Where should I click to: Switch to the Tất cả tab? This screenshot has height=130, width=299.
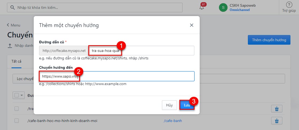point(16,61)
